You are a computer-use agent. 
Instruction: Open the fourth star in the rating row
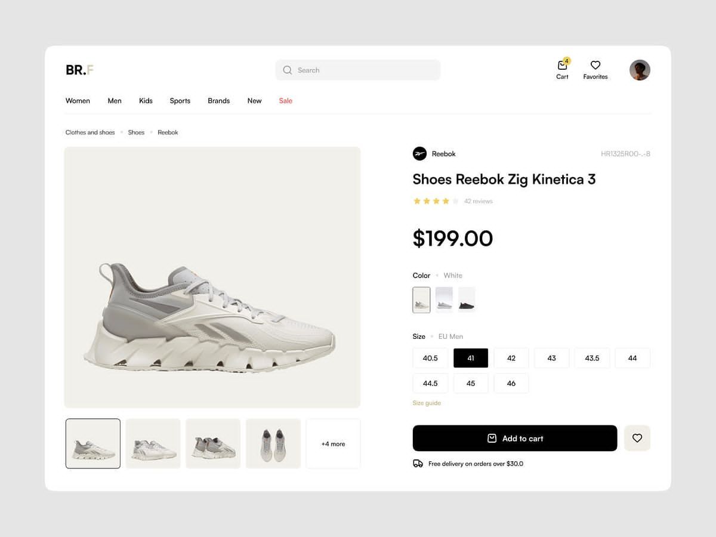point(445,201)
